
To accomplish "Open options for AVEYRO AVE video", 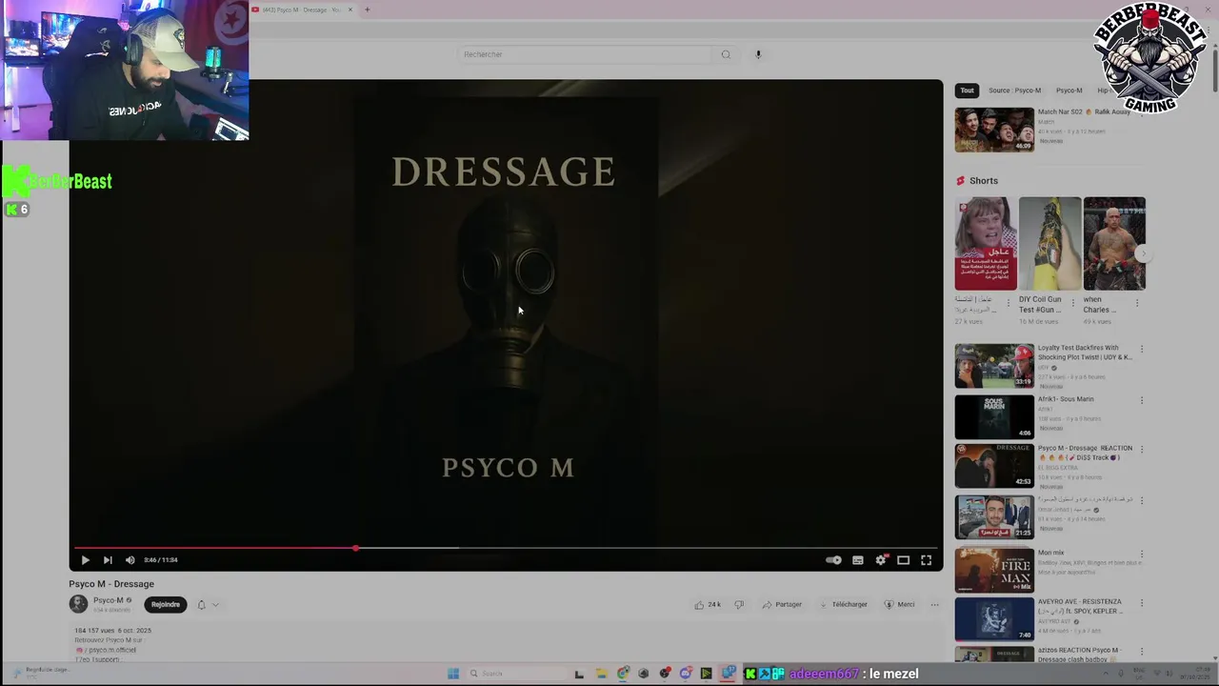I will tap(1142, 604).
